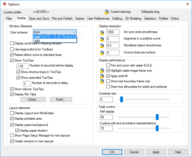
Task: Click the Crosshair size value field
Action: 106,99
